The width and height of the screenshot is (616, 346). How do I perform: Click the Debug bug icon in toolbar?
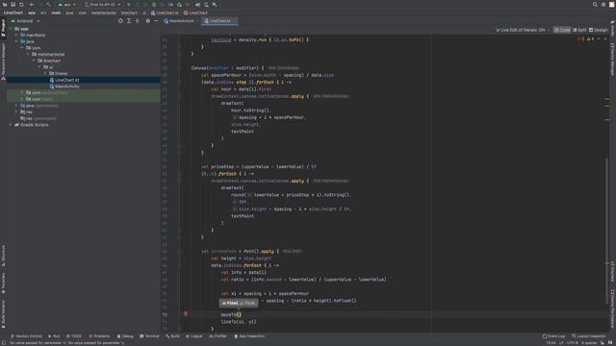pyautogui.click(x=154, y=4)
